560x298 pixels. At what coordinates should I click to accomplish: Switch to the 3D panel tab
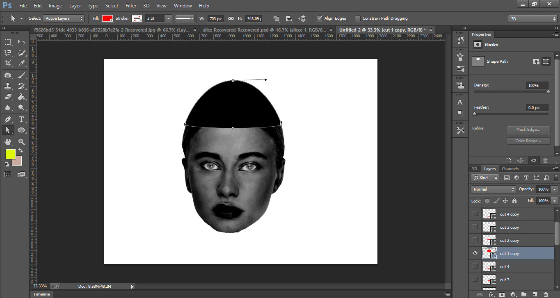475,169
